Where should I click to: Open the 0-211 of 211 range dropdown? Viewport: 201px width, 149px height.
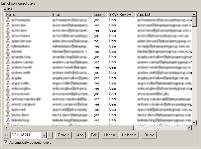pos(44,135)
